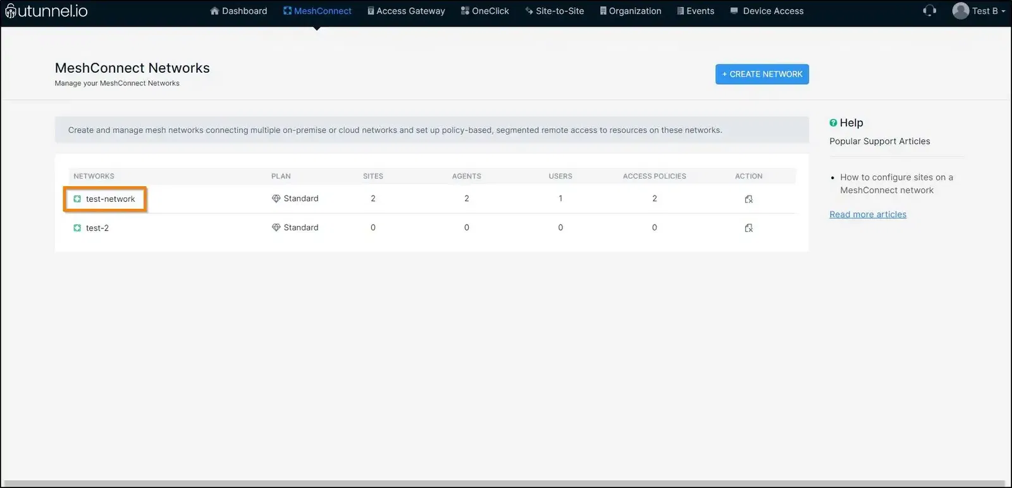Screen dimensions: 1012x488
Task: Click the Networks column header
Action: point(94,176)
